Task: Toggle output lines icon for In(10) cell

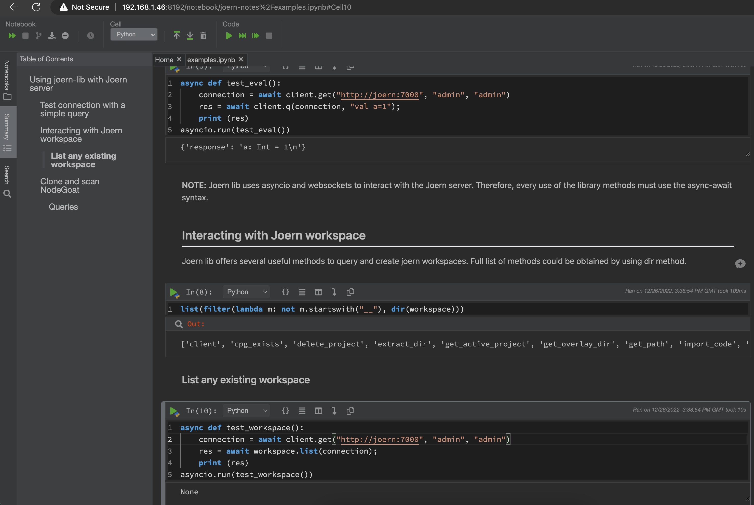Action: (x=302, y=411)
